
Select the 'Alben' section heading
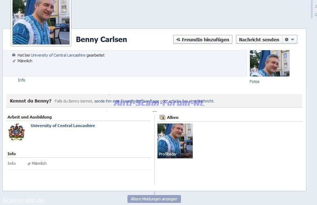[x=172, y=117]
